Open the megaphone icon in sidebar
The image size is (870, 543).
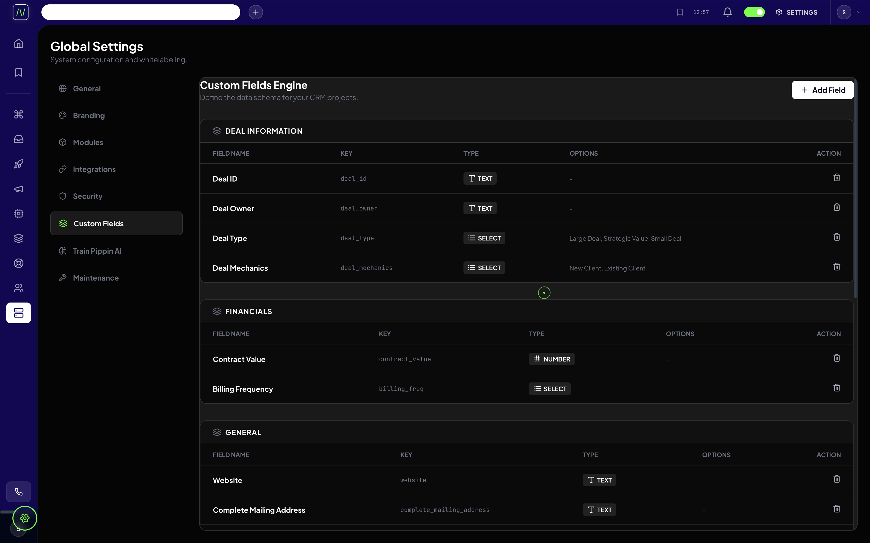(x=19, y=189)
